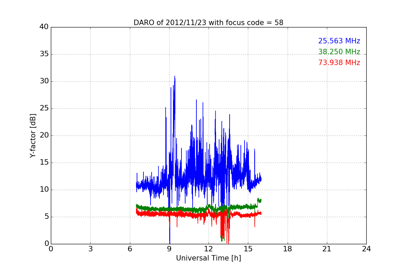
Task: Click y-axis tick label 20
Action: pyautogui.click(x=44, y=135)
